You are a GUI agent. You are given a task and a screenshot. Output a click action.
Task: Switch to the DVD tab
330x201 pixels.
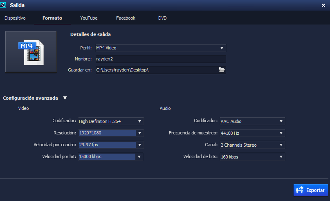tap(162, 18)
